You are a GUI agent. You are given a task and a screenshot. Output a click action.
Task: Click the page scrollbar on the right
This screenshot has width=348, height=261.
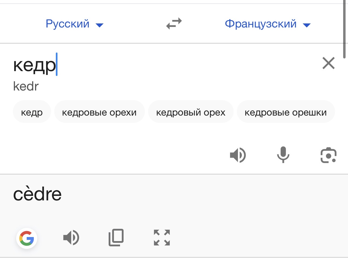pos(344,29)
